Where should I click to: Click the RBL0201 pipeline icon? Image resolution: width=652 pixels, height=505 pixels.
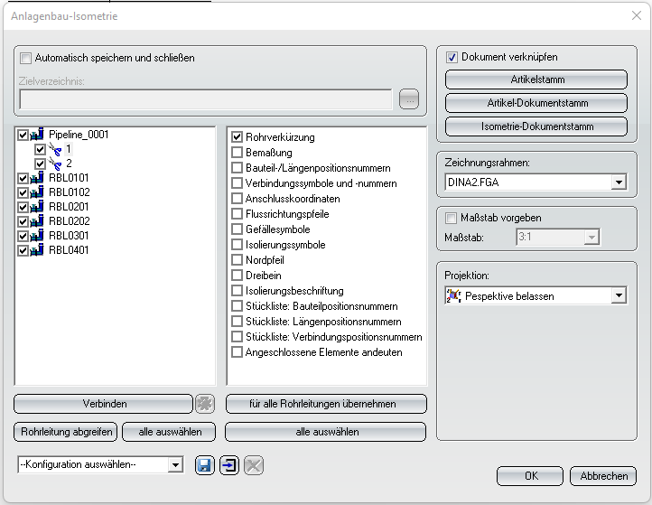tap(37, 207)
